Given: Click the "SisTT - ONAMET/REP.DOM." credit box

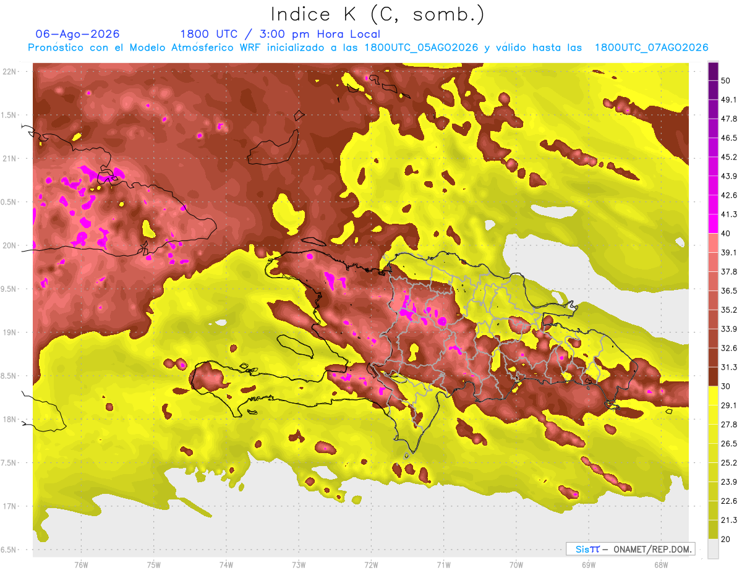Looking at the screenshot, I should 630,549.
